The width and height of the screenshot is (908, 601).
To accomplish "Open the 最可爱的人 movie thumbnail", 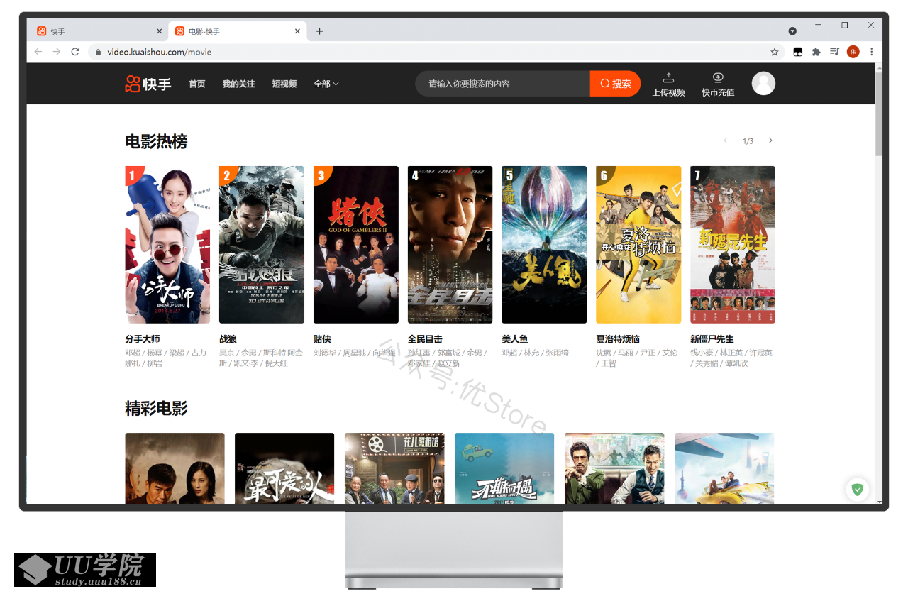I will pyautogui.click(x=284, y=468).
